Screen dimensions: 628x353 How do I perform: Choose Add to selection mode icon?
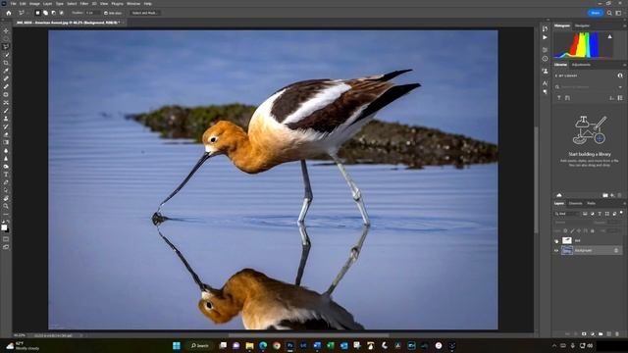pos(46,13)
